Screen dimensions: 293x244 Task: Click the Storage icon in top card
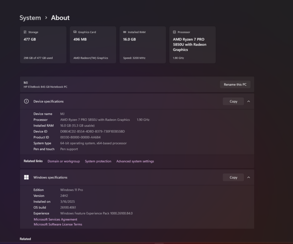(x=25, y=32)
